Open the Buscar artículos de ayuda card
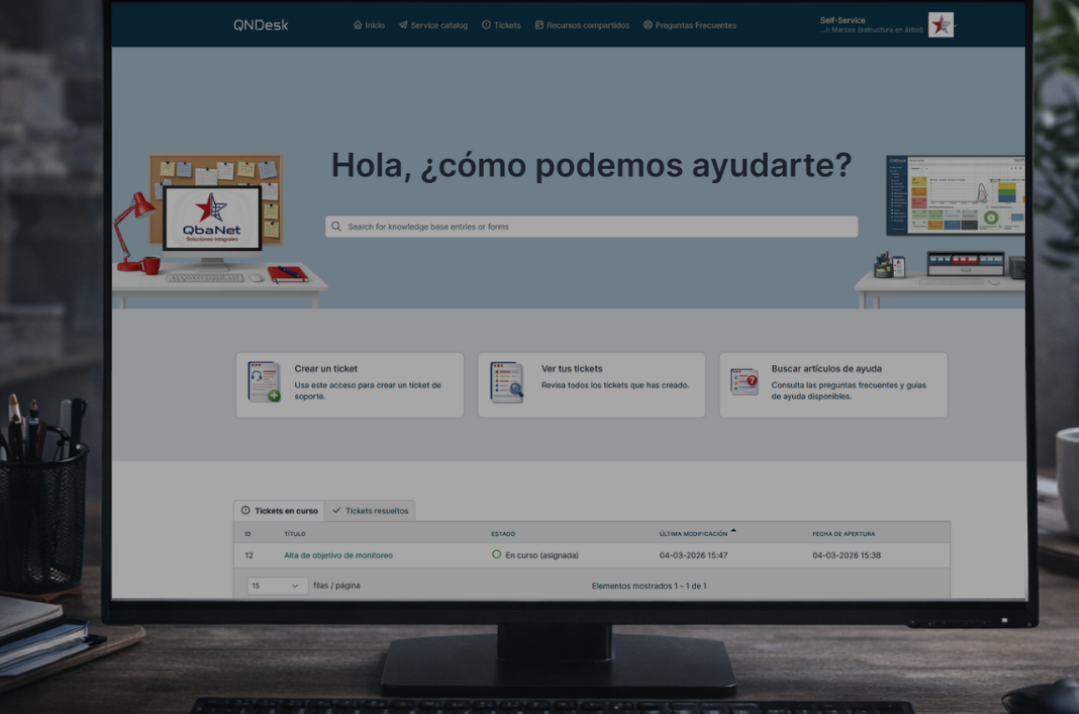The height and width of the screenshot is (714, 1079). point(832,385)
